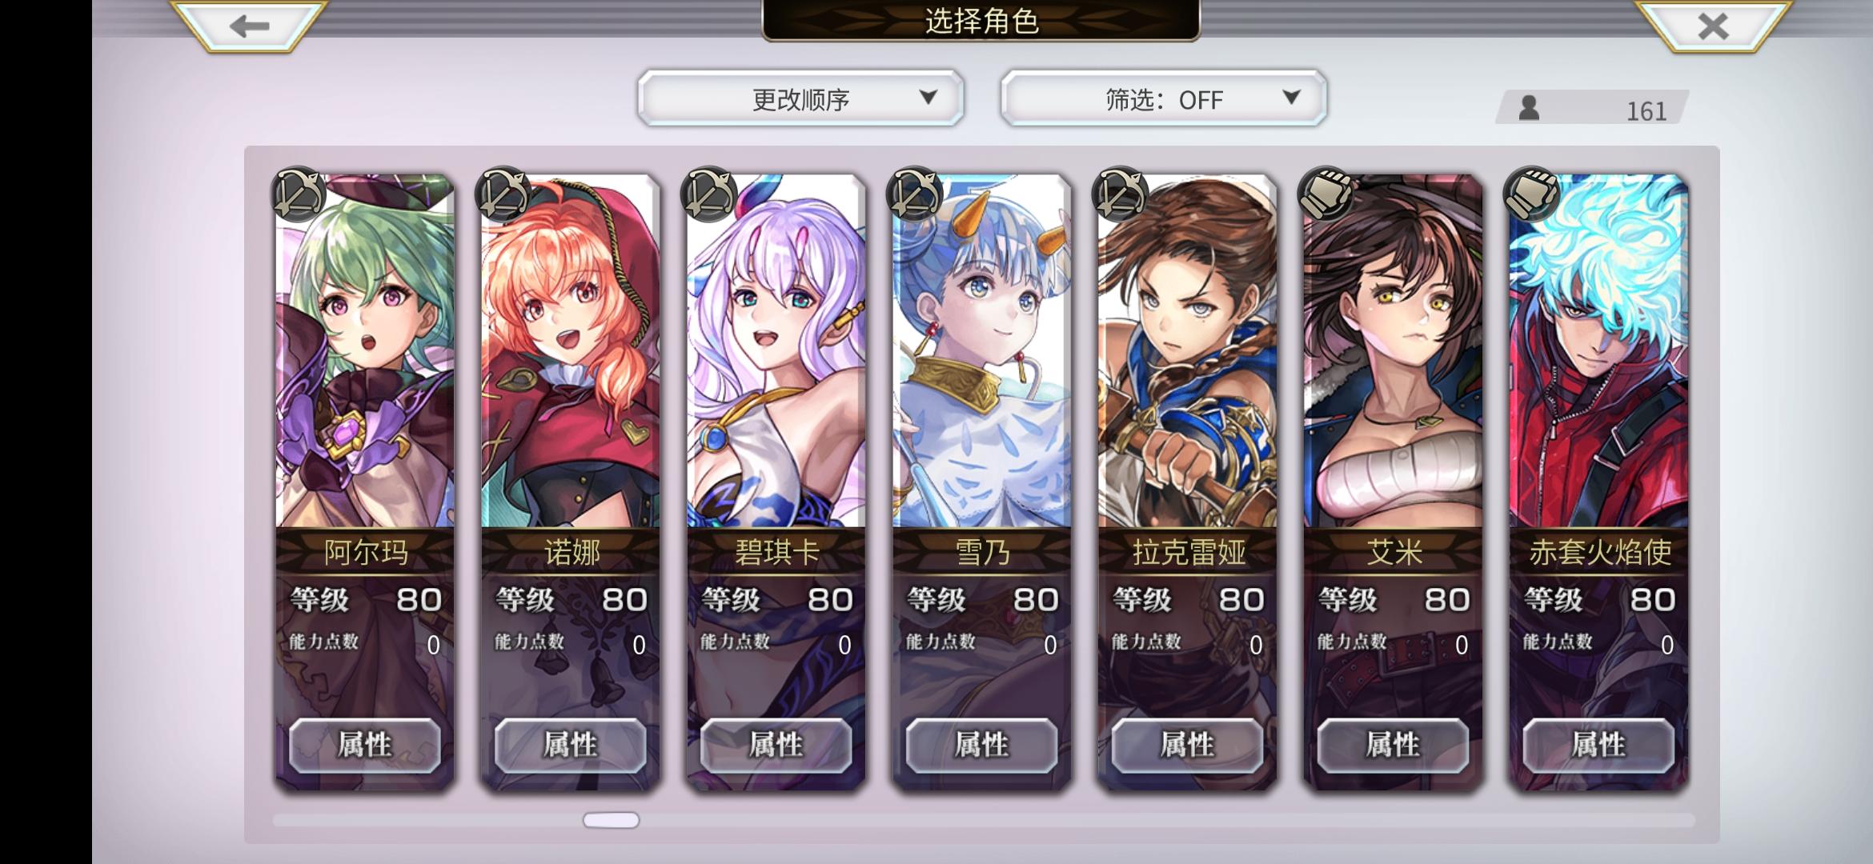The width and height of the screenshot is (1873, 864).
Task: Close the character selection screen
Action: 1713,26
